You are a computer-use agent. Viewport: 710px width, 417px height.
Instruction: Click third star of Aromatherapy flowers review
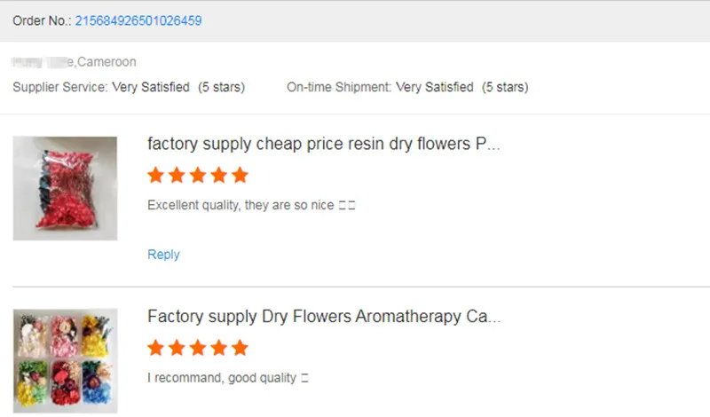coord(198,347)
